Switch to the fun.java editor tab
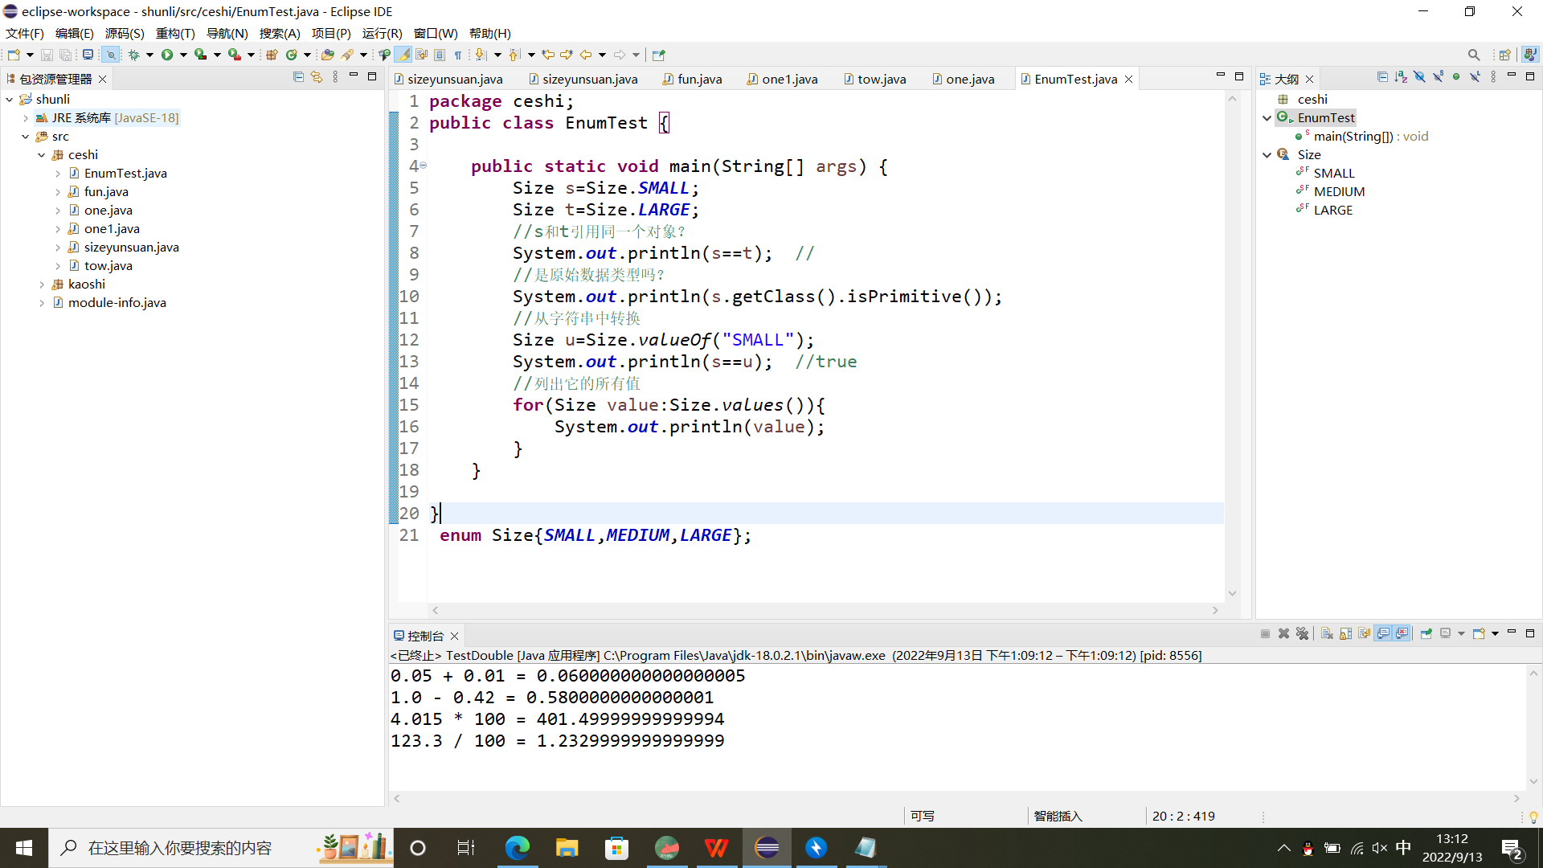1543x868 pixels. click(699, 79)
